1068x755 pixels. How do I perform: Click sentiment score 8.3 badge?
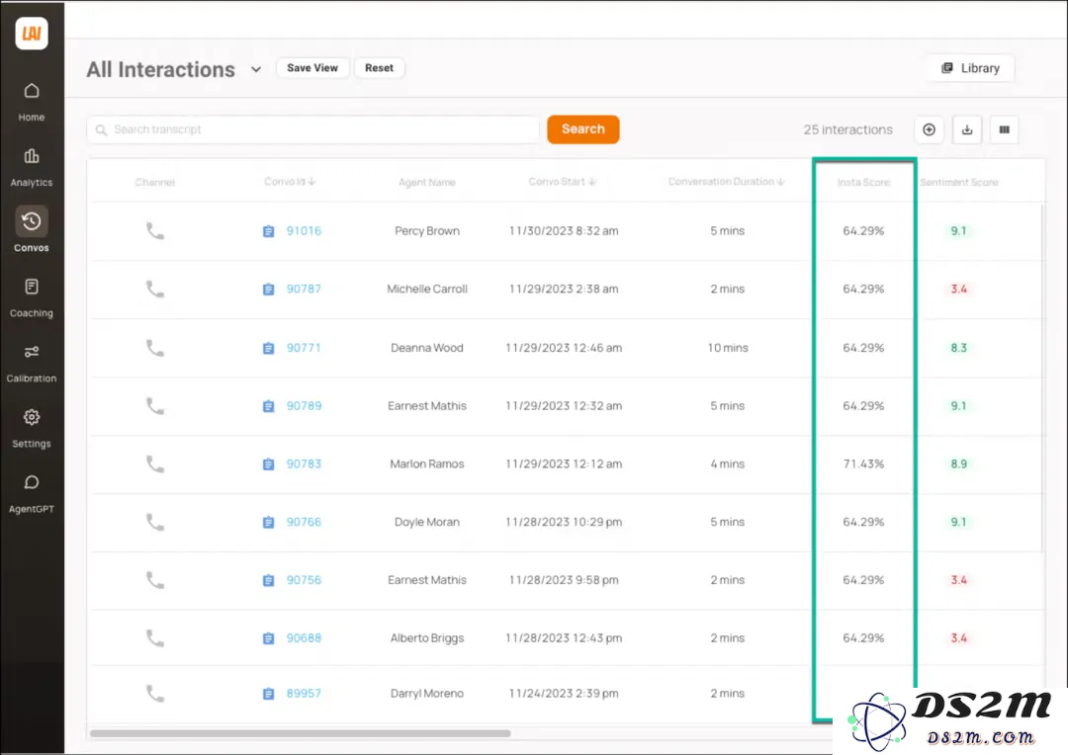click(959, 348)
